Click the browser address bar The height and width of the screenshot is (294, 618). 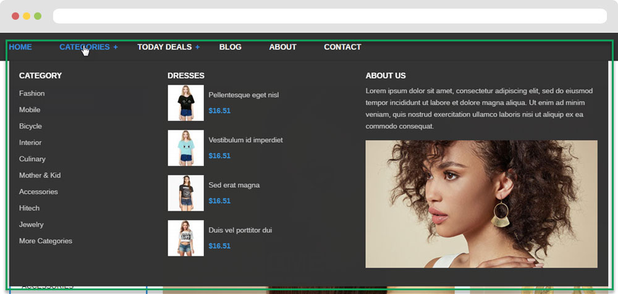click(330, 16)
